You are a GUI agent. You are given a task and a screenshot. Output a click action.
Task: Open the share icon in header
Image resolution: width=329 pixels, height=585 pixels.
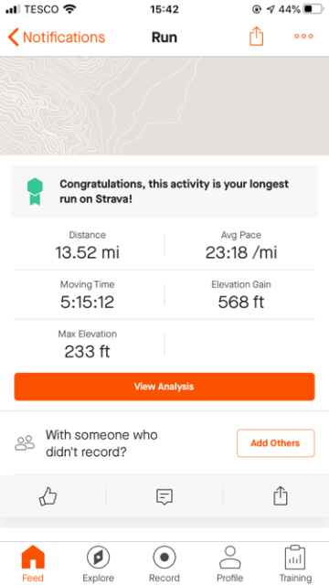tap(256, 37)
